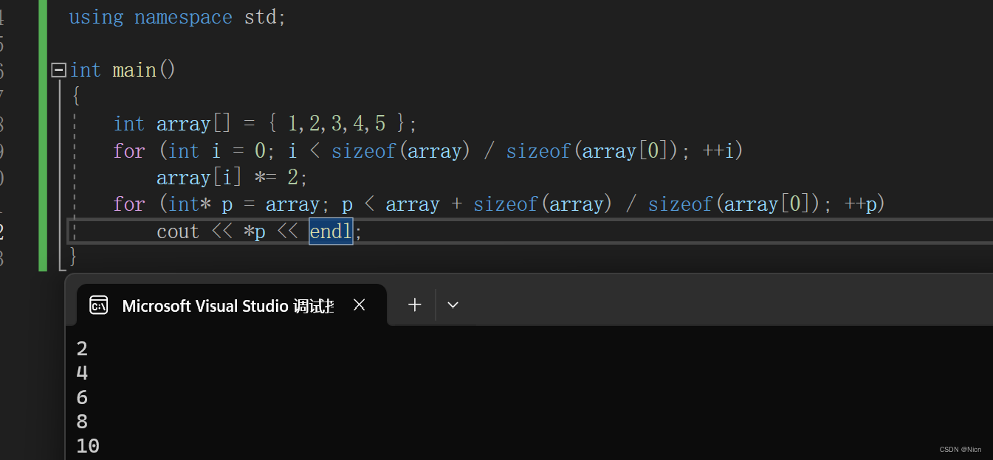This screenshot has width=993, height=460.
Task: Click the *p expression in the cout statement
Action: point(255,231)
